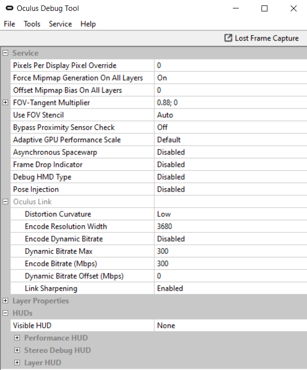The width and height of the screenshot is (307, 370).
Task: Select the Encode Bitrate (Mbps) label
Action: coord(61,264)
